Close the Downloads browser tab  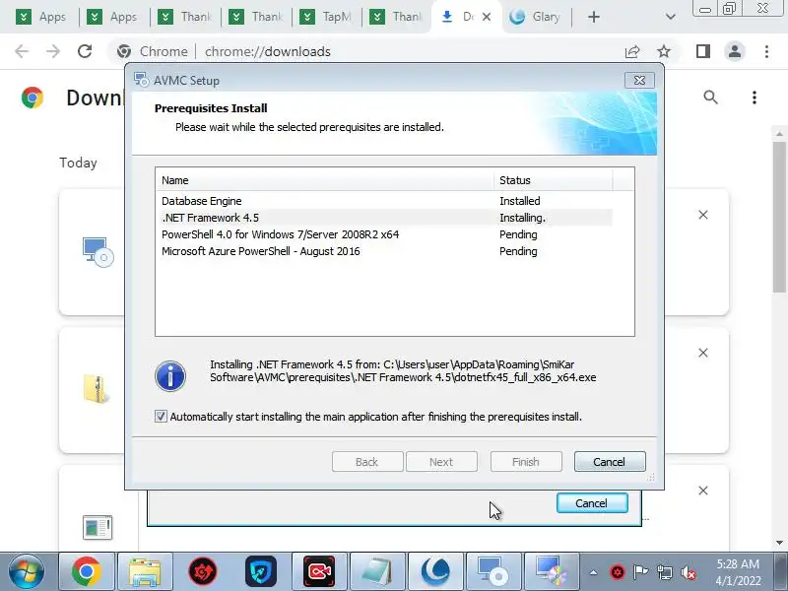point(487,17)
